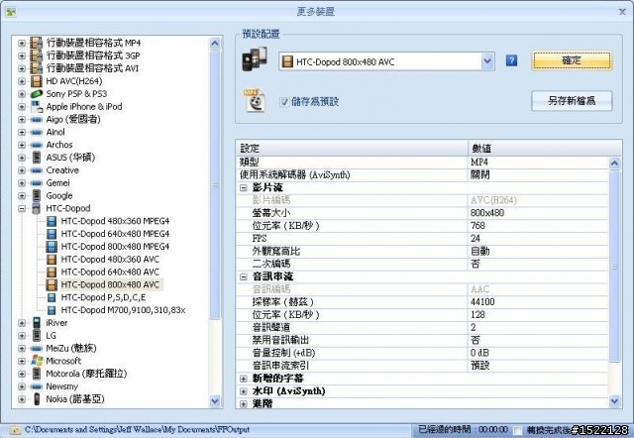Click device tree scrollbar up arrow

(x=215, y=44)
